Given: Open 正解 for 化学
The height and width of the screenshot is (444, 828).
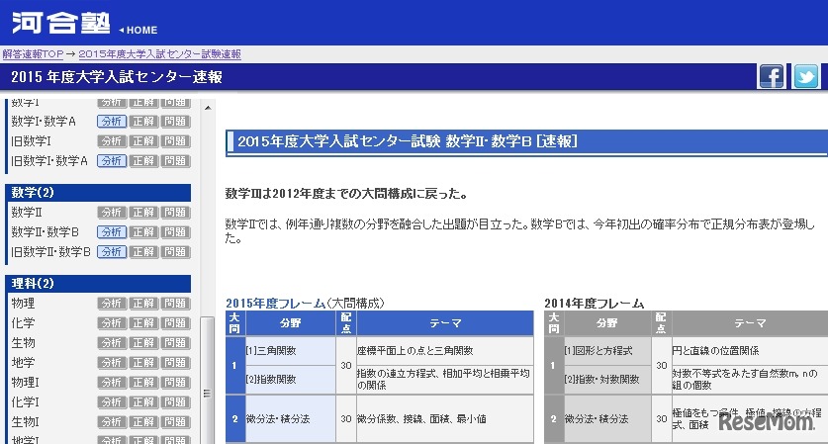Looking at the screenshot, I should pos(143,323).
